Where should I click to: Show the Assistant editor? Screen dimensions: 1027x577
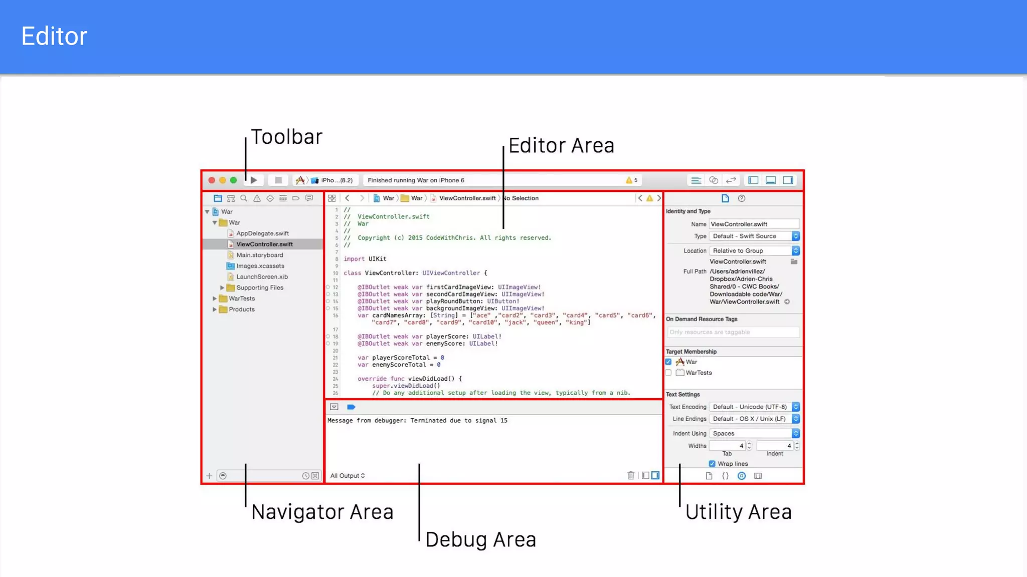click(x=714, y=180)
